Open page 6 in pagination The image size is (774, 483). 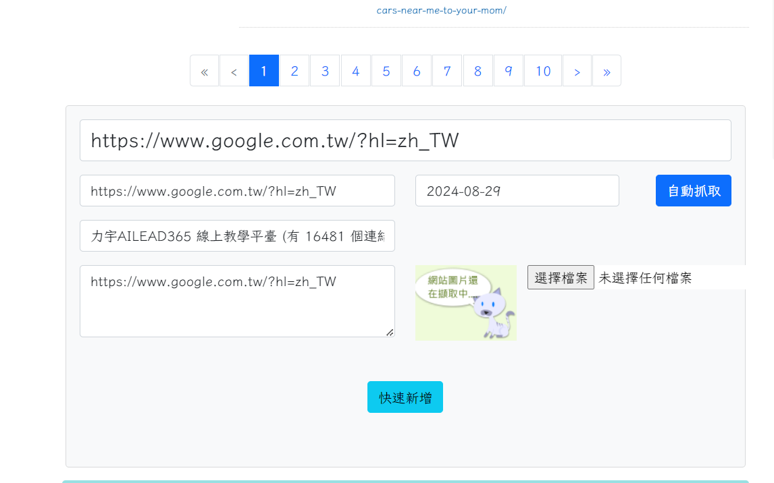point(417,71)
